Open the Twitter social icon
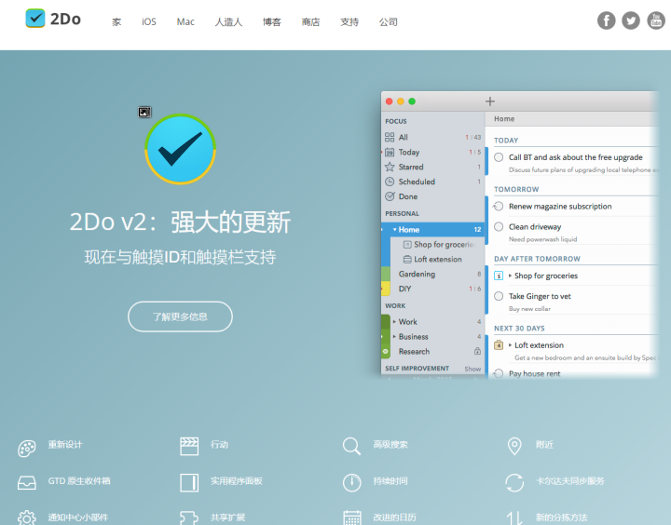Screen dimensions: 671x525 click(x=631, y=20)
